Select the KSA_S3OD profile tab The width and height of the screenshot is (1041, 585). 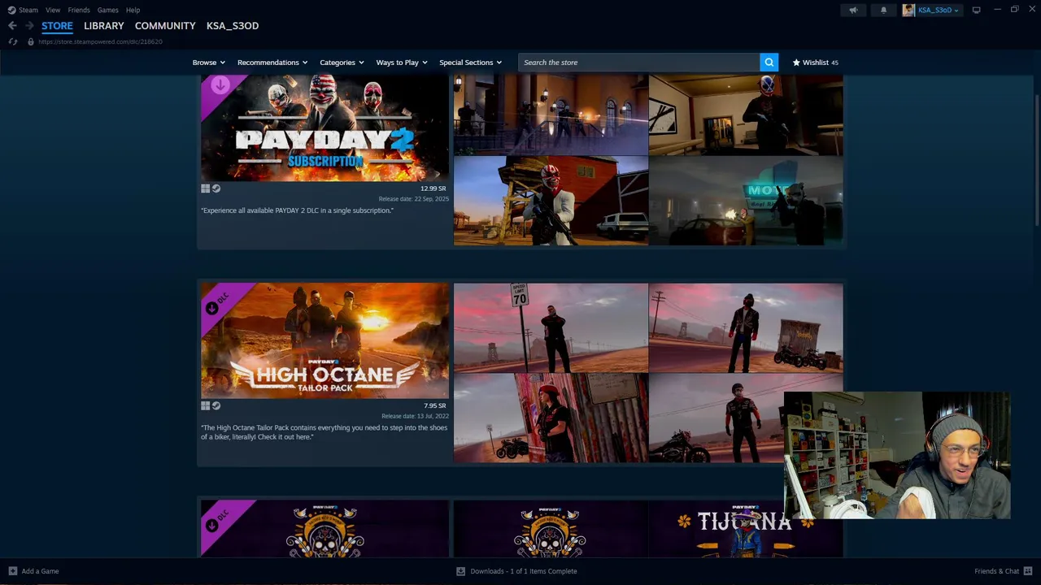pos(233,26)
